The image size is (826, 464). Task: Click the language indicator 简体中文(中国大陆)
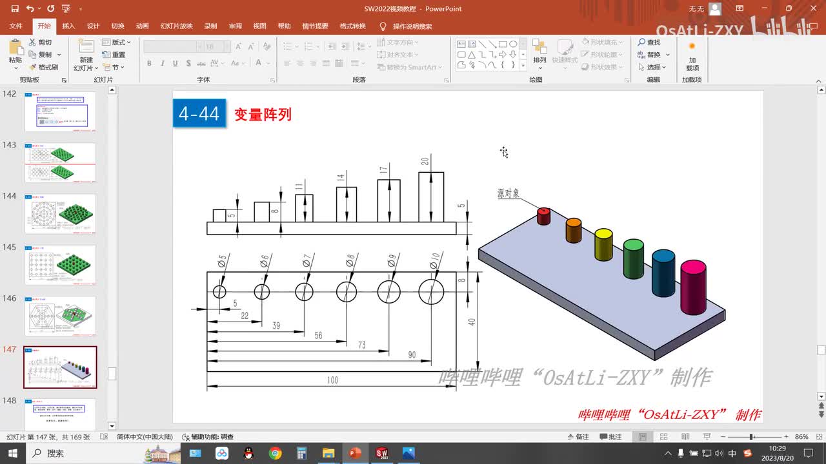[x=145, y=436]
